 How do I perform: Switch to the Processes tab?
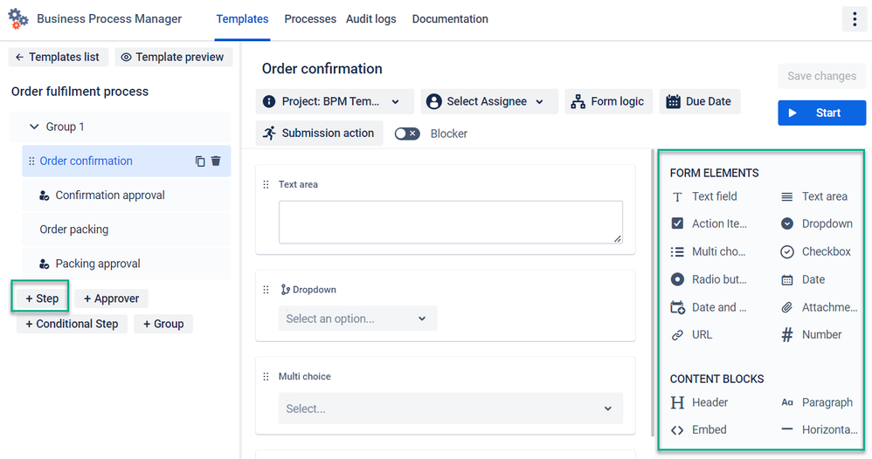310,19
